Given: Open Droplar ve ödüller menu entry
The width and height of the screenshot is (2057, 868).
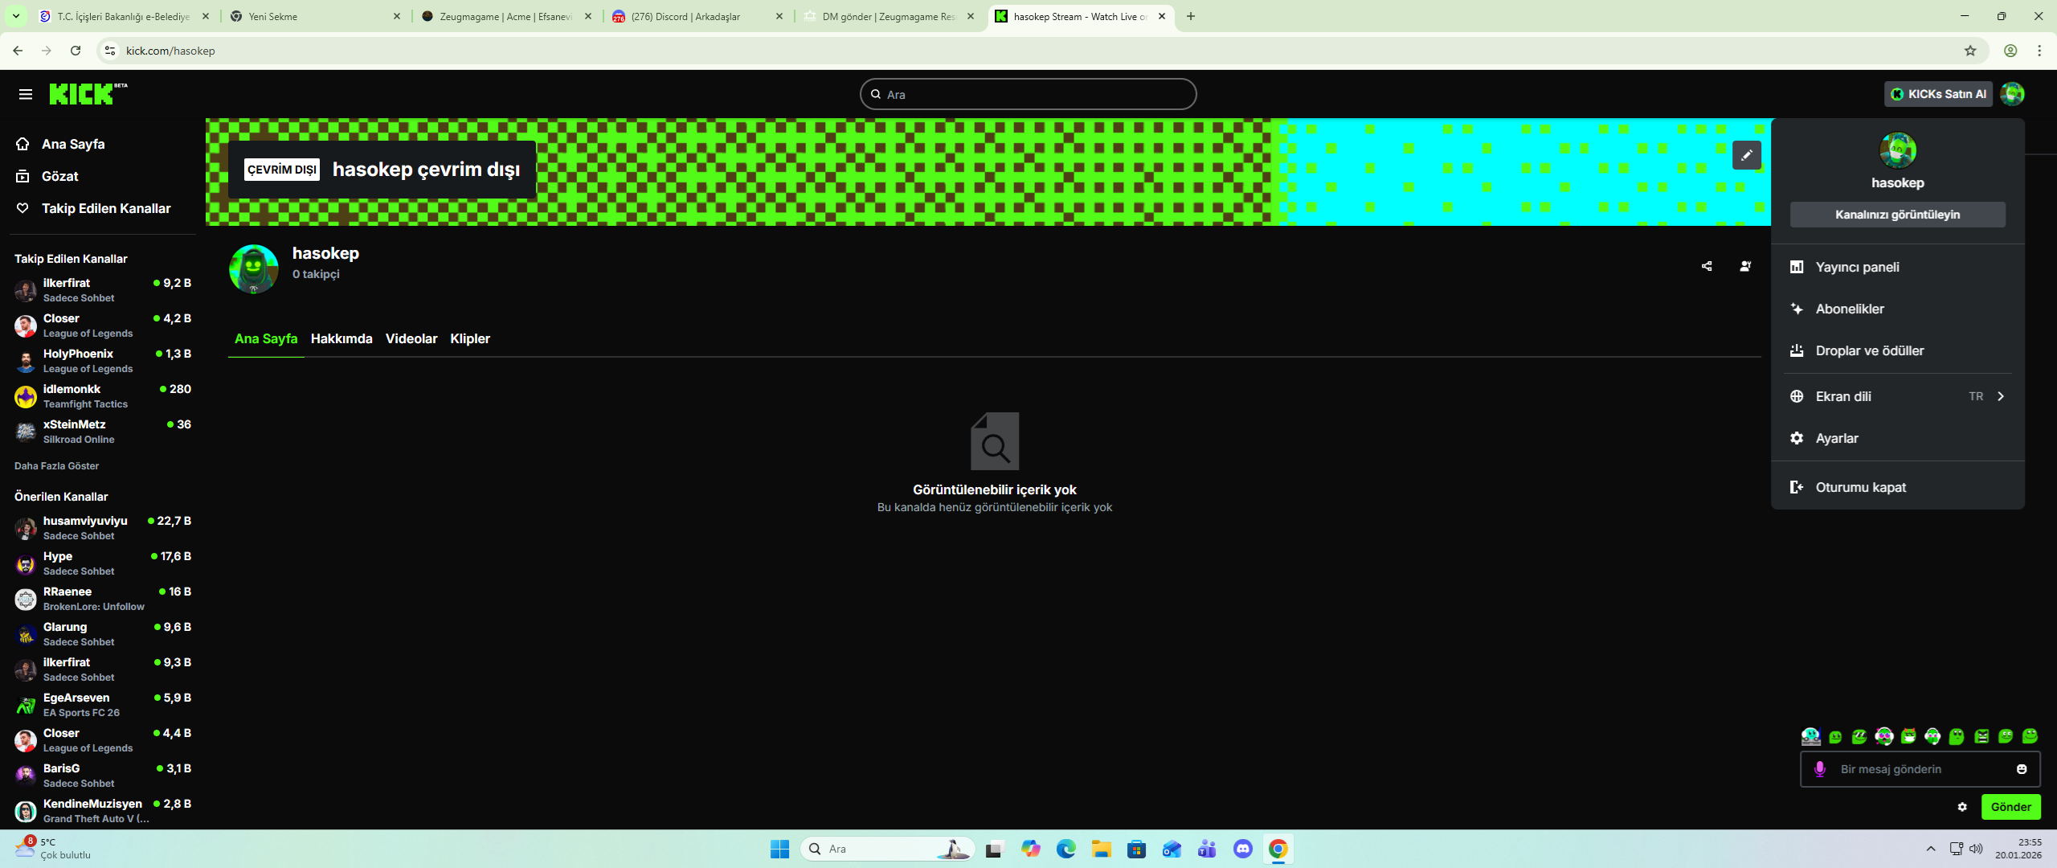Looking at the screenshot, I should [1897, 350].
